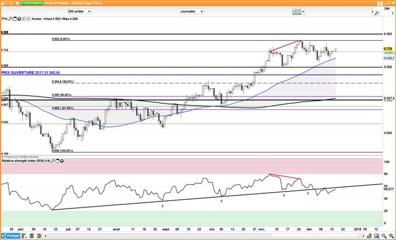Click the wrench icon beside Qté field
The image size is (396, 240).
tap(376, 13)
